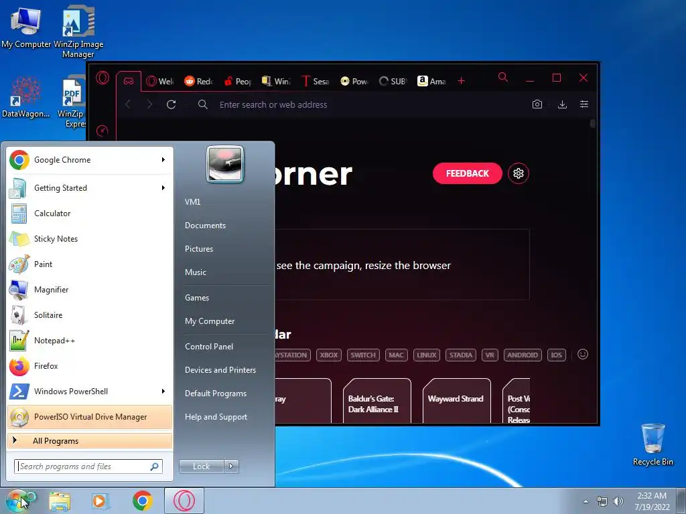Filter by MAC platform tag
686x514 pixels.
click(x=396, y=355)
